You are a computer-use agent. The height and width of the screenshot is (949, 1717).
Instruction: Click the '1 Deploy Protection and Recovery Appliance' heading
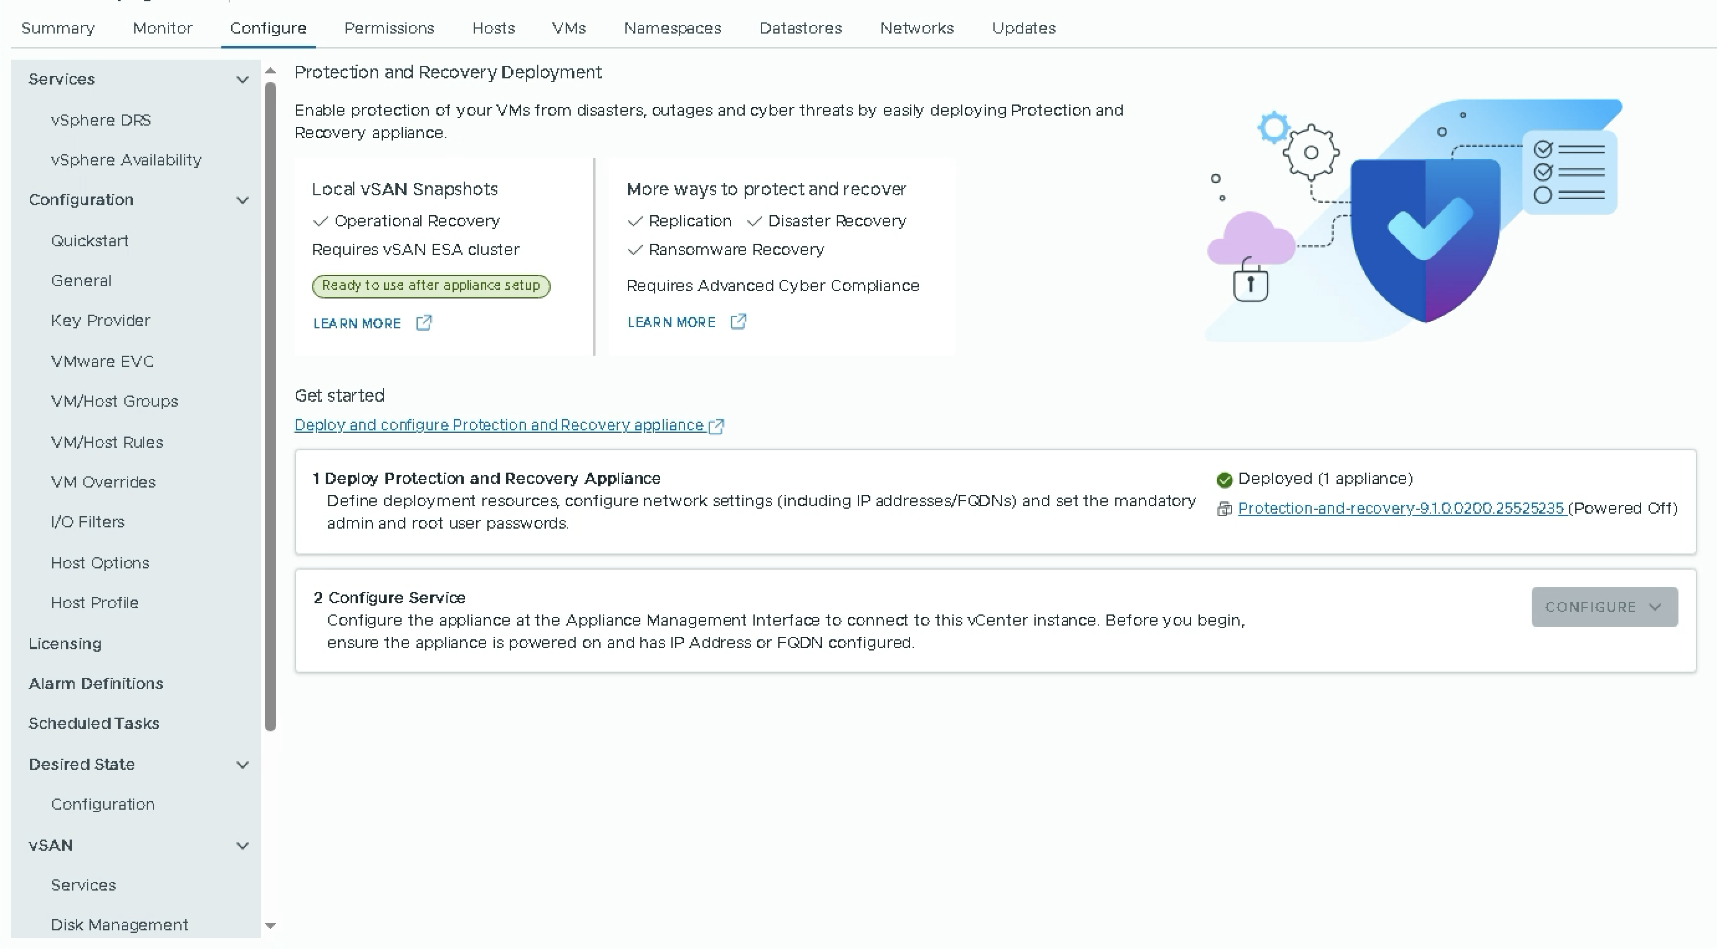pyautogui.click(x=487, y=479)
